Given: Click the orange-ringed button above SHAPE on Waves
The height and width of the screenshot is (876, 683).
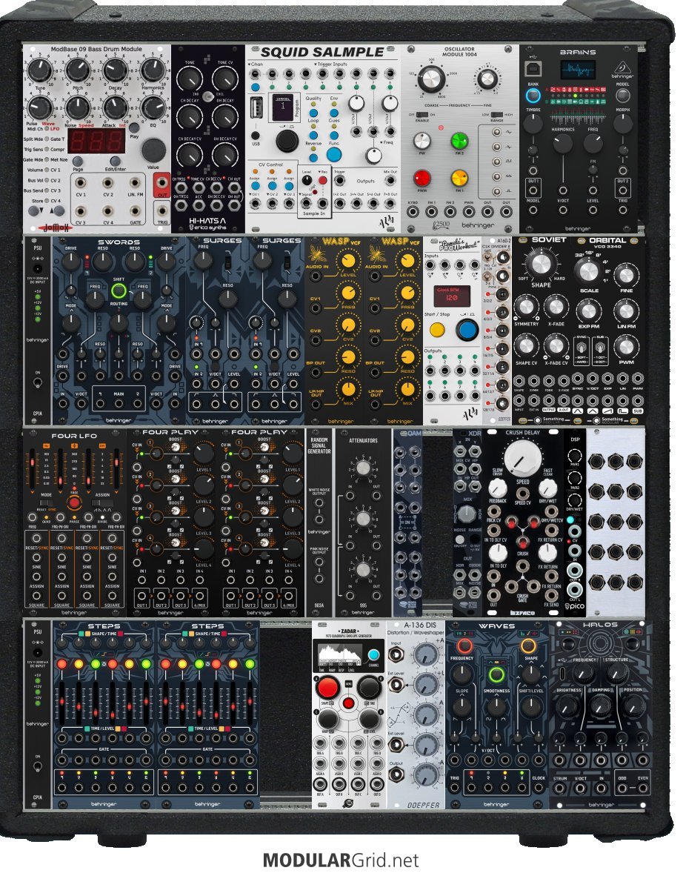Looking at the screenshot, I should (x=528, y=646).
